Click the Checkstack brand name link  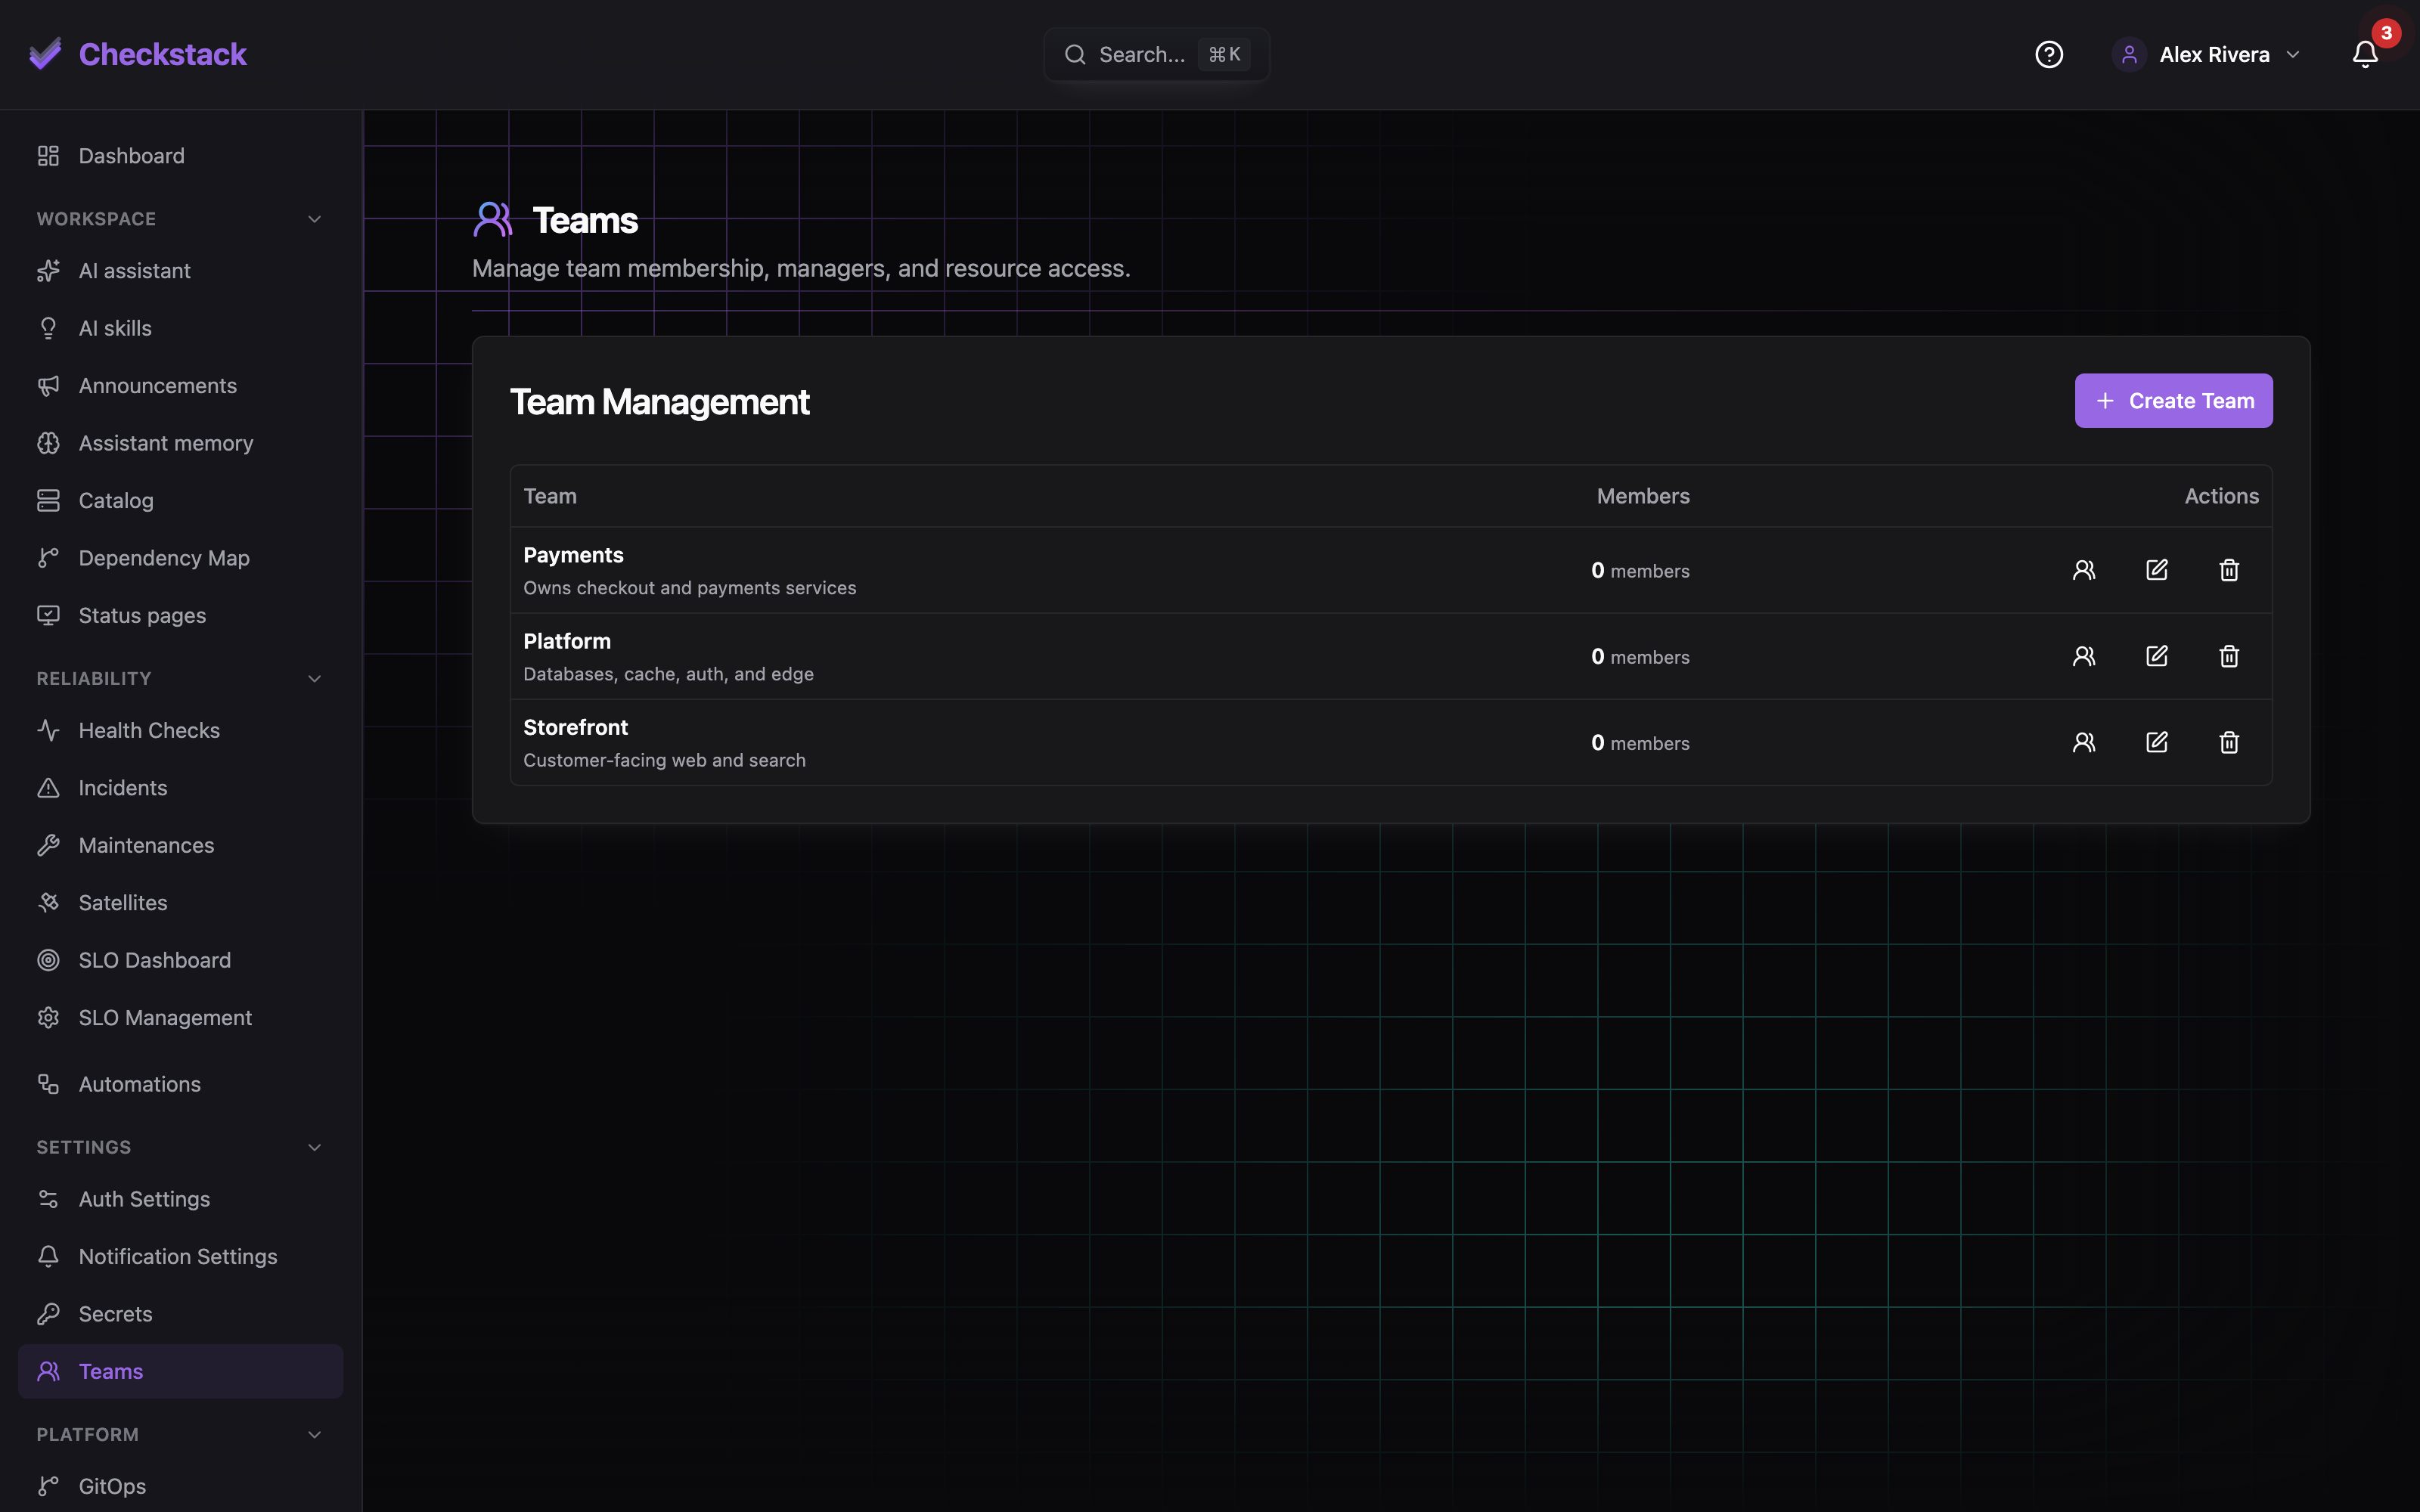163,54
